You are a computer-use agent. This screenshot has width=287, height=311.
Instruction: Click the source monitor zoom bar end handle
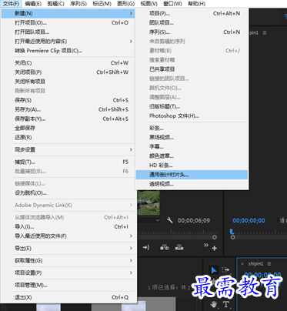pyautogui.click(x=215, y=237)
